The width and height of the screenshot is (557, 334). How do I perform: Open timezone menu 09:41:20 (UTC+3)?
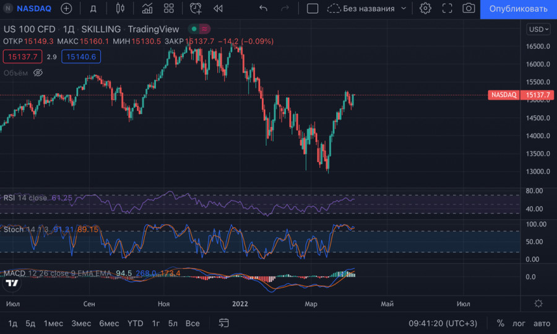pyautogui.click(x=443, y=323)
